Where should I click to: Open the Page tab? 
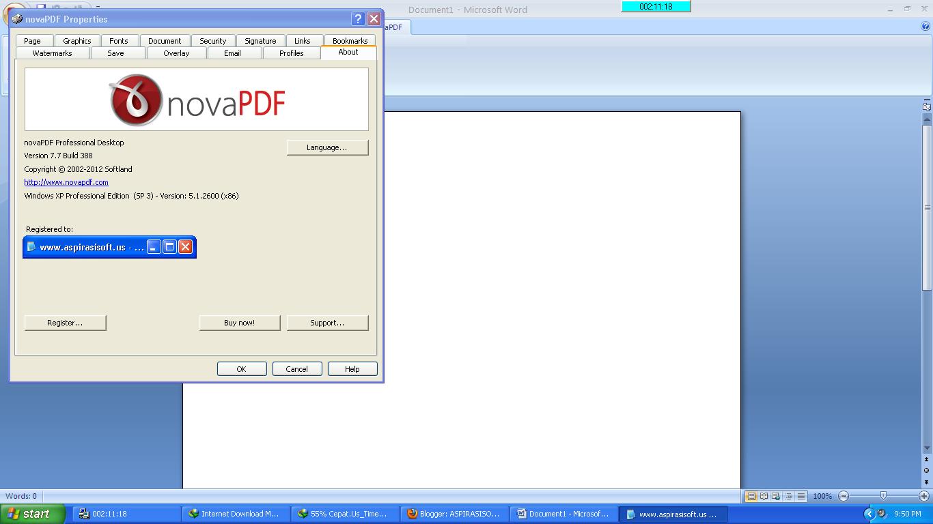coord(33,41)
